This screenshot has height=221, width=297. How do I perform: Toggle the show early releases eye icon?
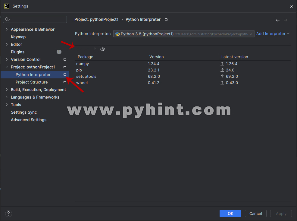click(x=103, y=49)
